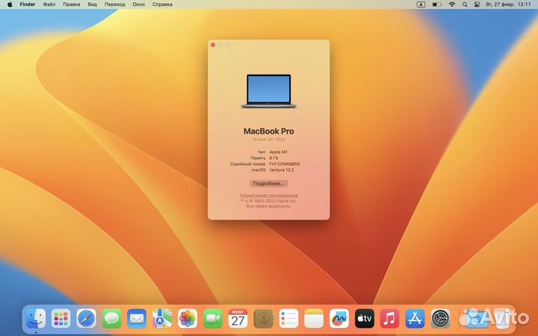This screenshot has height=336, width=538.
Task: Open the Переход menu
Action: [114, 4]
